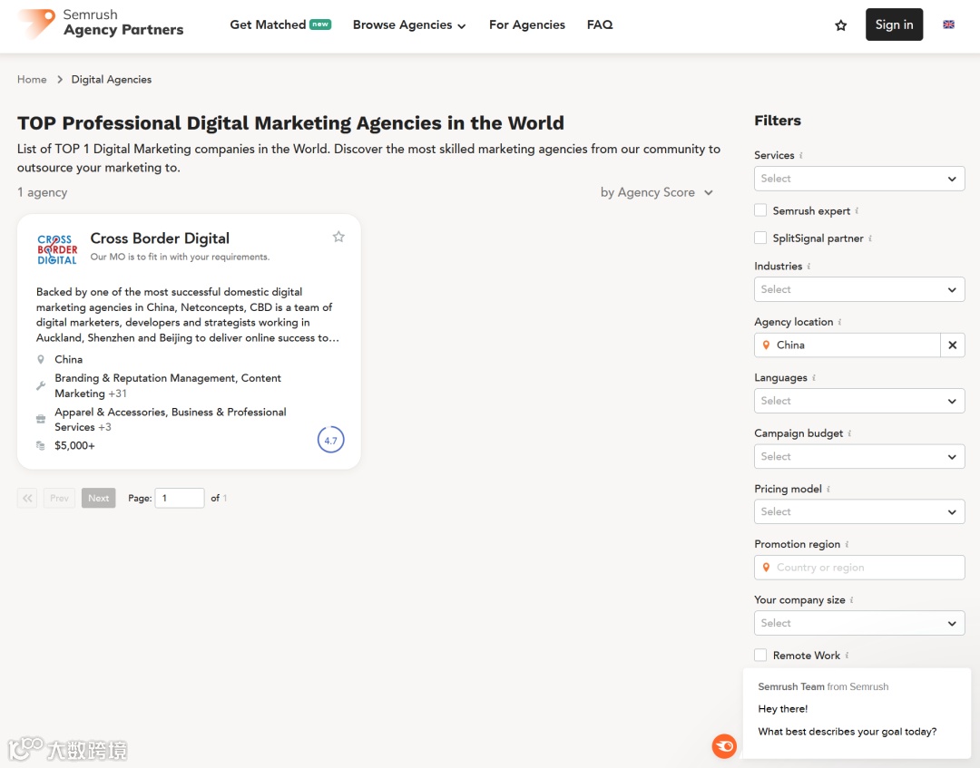Click the Promotion region input field

858,568
